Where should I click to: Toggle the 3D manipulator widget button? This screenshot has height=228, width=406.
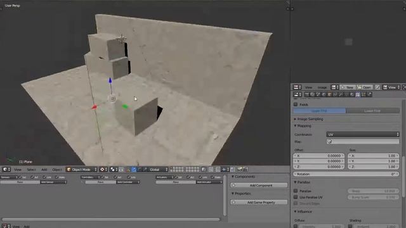(x=128, y=170)
